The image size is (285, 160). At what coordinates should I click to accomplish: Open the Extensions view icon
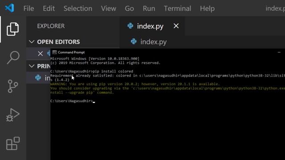[x=13, y=143]
